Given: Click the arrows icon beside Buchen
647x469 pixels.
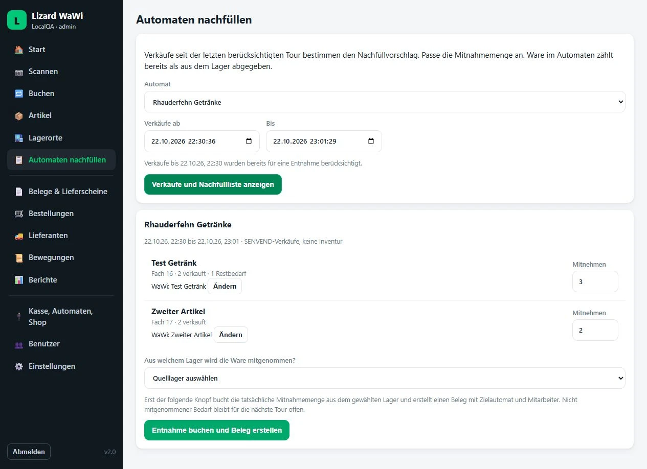Looking at the screenshot, I should click(x=19, y=93).
